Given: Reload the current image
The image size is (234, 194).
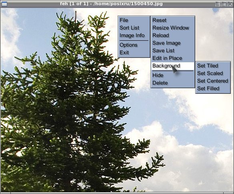Looking at the screenshot, I should click(173, 36).
